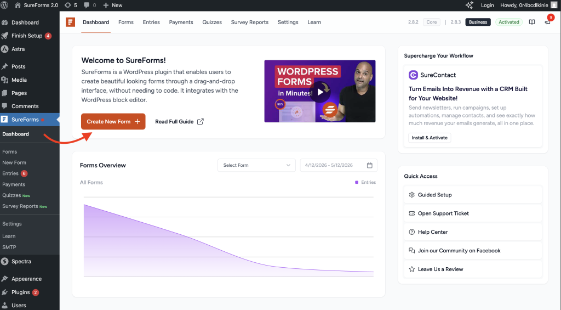Image resolution: width=561 pixels, height=310 pixels.
Task: Open the Survey Reports tab
Action: coord(250,22)
